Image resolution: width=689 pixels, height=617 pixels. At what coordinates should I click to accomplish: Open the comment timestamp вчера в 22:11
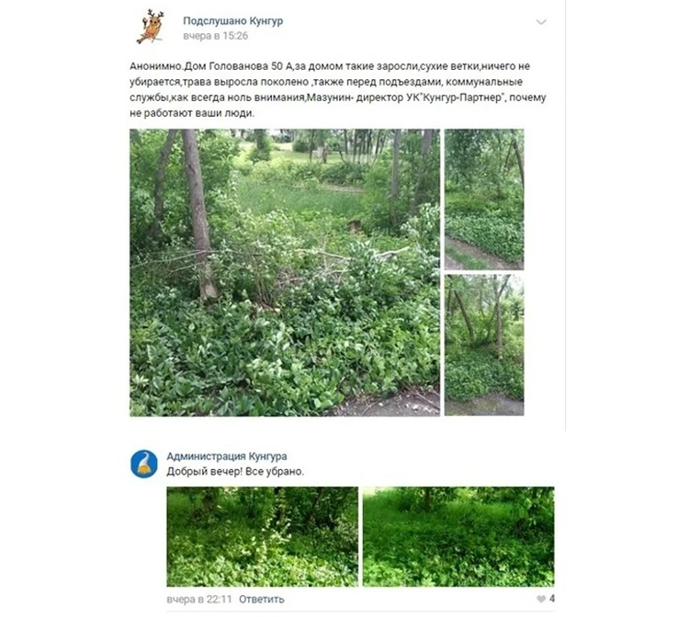coord(199,599)
